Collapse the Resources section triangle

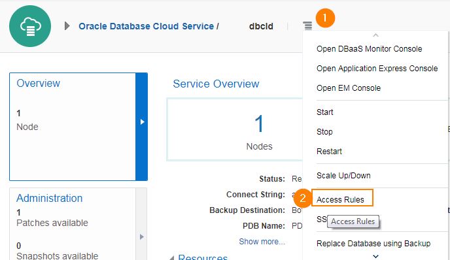tap(171, 257)
